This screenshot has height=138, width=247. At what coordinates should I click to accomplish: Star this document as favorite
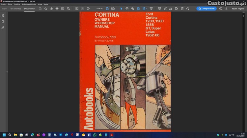(46, 9)
